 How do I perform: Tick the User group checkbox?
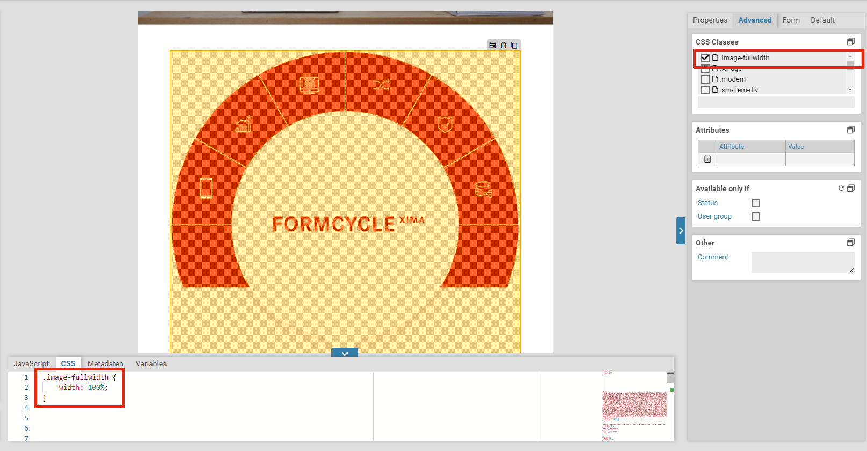tap(756, 216)
